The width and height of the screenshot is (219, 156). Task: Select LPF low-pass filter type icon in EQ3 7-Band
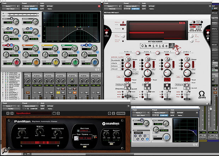[x=31, y=29]
